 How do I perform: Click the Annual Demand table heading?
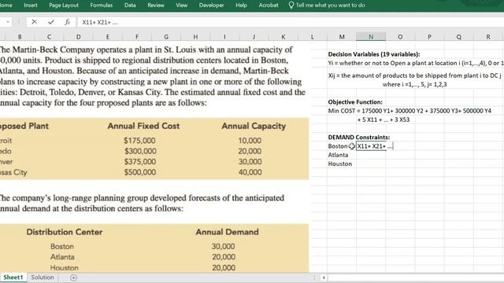tap(227, 232)
